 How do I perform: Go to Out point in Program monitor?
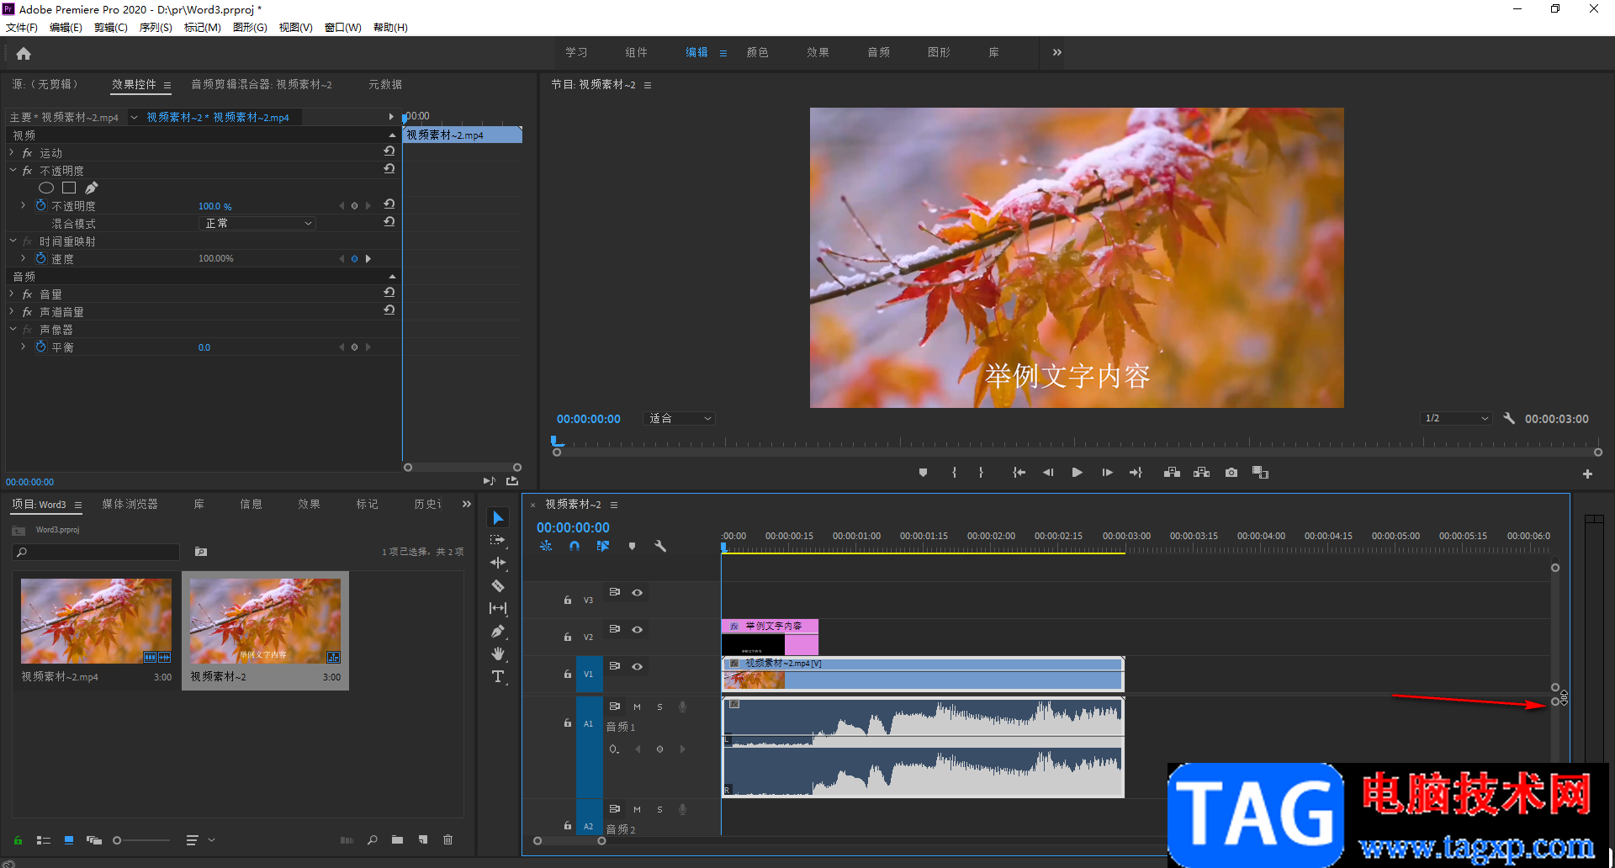pyautogui.click(x=1136, y=473)
